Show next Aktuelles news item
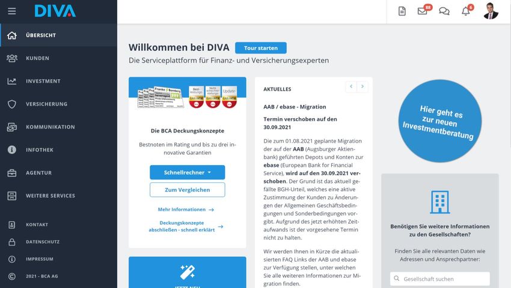This screenshot has width=511, height=288. click(x=363, y=86)
